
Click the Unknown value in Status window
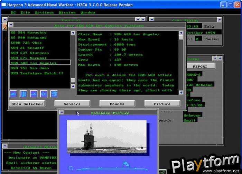tap(192, 115)
